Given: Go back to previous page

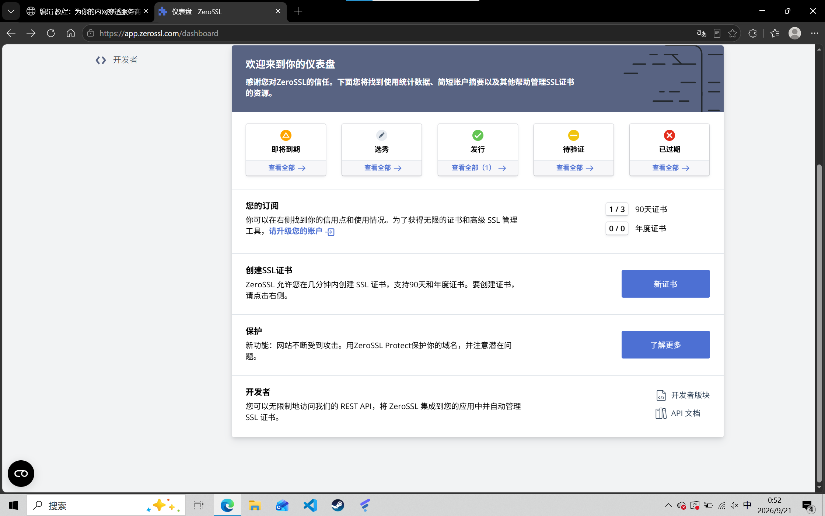Looking at the screenshot, I should (x=11, y=33).
